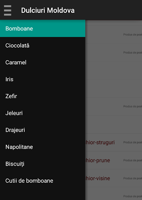Viewport: 142px width, 200px height.
Task: Tap the Produs de post label beside hior-prune
Action: pos(133,160)
